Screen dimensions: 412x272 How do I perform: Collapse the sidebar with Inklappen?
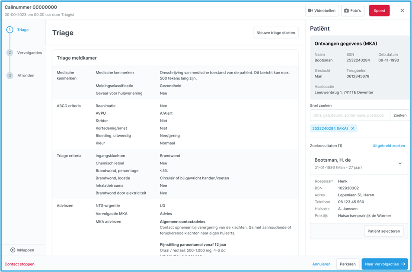pos(22,250)
